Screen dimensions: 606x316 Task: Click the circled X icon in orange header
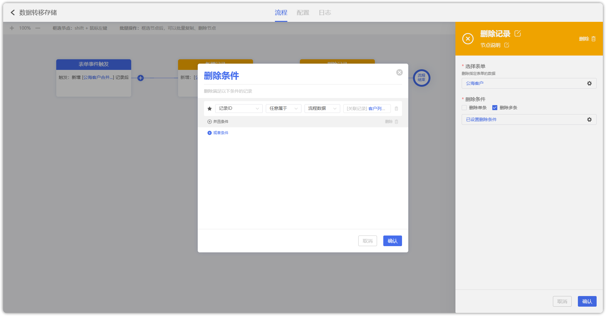pos(468,39)
